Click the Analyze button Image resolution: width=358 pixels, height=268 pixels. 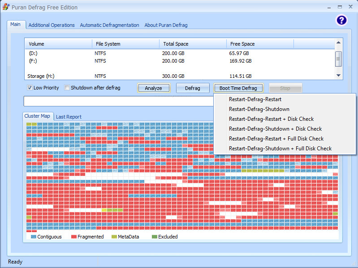[x=154, y=88]
